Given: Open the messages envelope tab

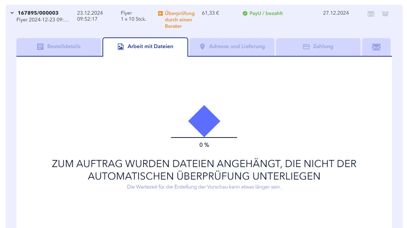Looking at the screenshot, I should pos(376,47).
